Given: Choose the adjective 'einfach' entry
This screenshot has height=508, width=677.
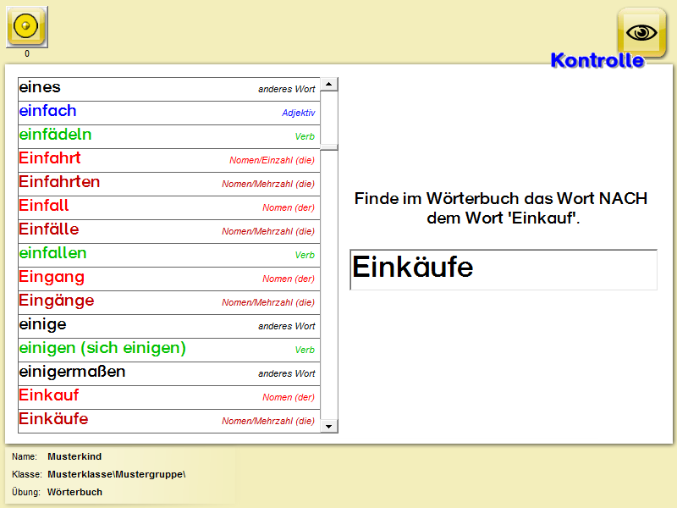Looking at the screenshot, I should 168,113.
